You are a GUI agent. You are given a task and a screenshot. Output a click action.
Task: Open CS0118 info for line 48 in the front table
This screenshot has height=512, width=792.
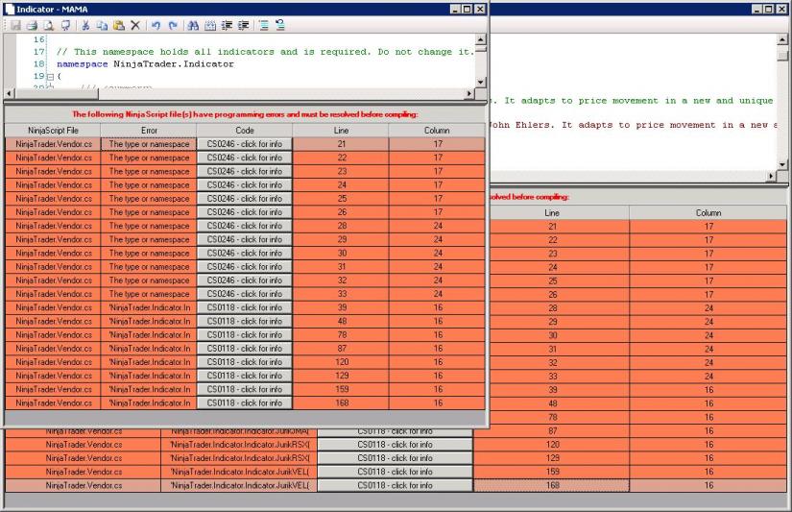click(x=245, y=322)
